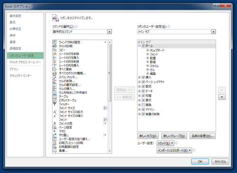Uncheck the ホーム tab checkbox
Image resolution: width=237 pixels, height=173 pixels.
(x=143, y=46)
